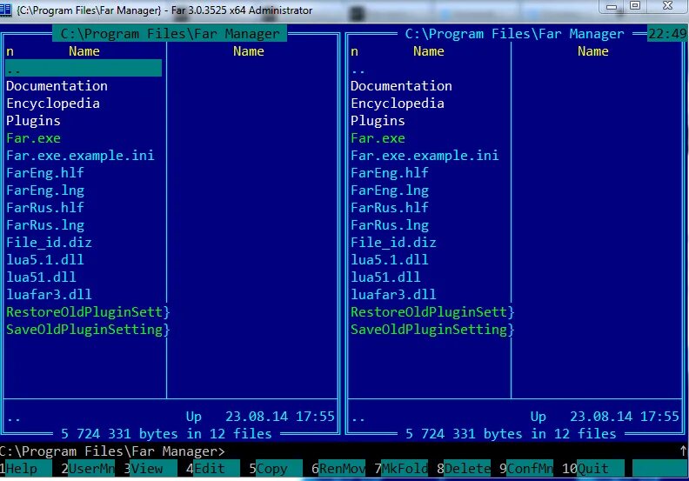The height and width of the screenshot is (481, 689).
Task: Click the 'n' sort mode letter in left panel
Action: pos(10,51)
